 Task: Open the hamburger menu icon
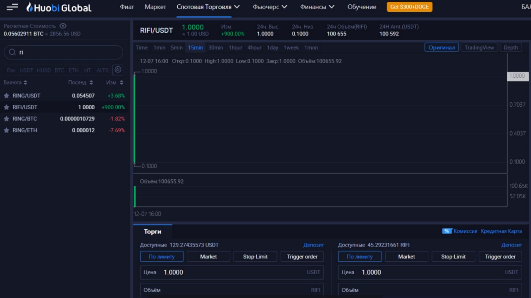pos(12,7)
